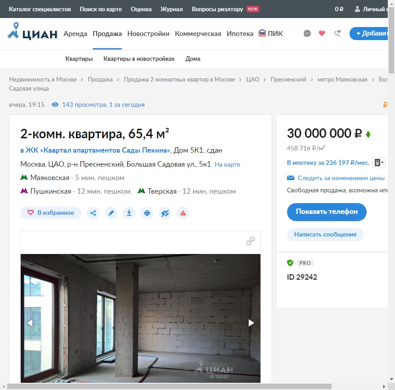Screen dimensions: 395x390
Task: Show next apartment photo arrow
Action: [x=251, y=322]
